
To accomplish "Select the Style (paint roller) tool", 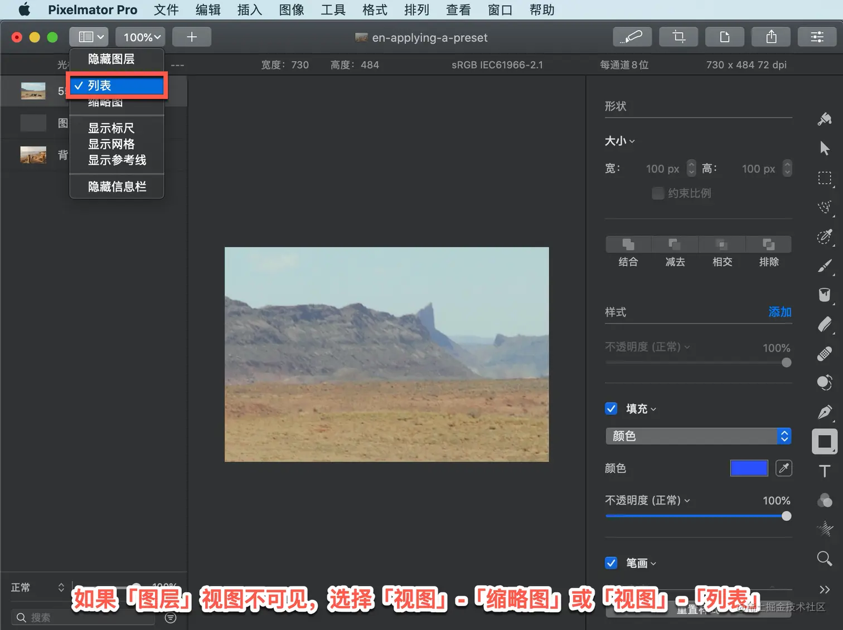I will click(825, 119).
